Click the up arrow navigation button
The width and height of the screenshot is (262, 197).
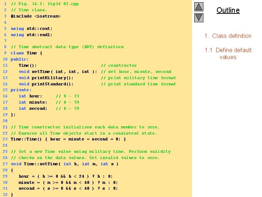point(199,7)
